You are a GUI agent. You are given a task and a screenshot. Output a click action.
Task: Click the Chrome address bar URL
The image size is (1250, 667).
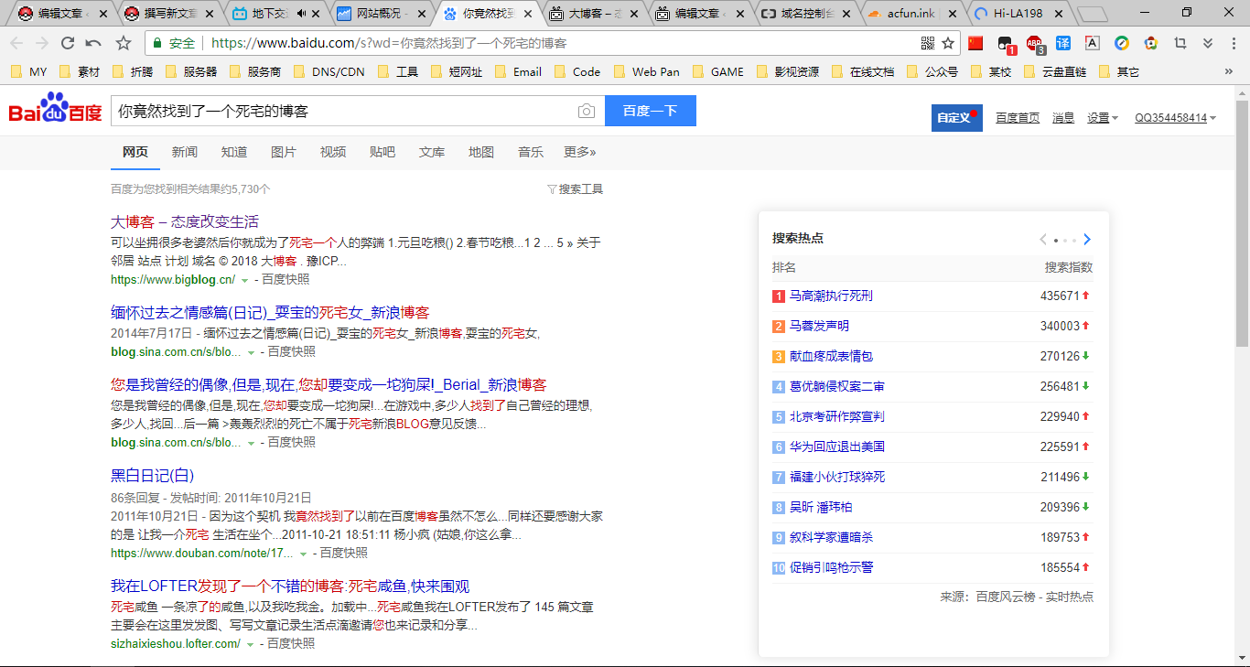click(x=389, y=43)
